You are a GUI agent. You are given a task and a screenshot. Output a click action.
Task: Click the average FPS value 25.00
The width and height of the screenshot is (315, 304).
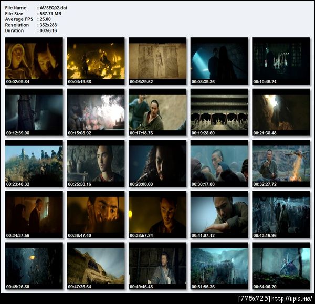(45, 19)
